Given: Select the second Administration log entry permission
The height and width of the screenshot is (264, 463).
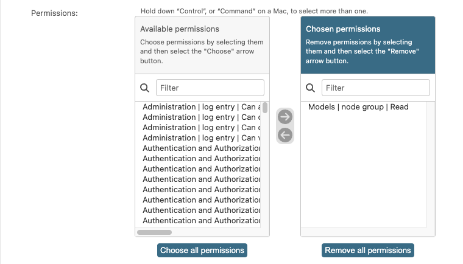Looking at the screenshot, I should [x=201, y=117].
